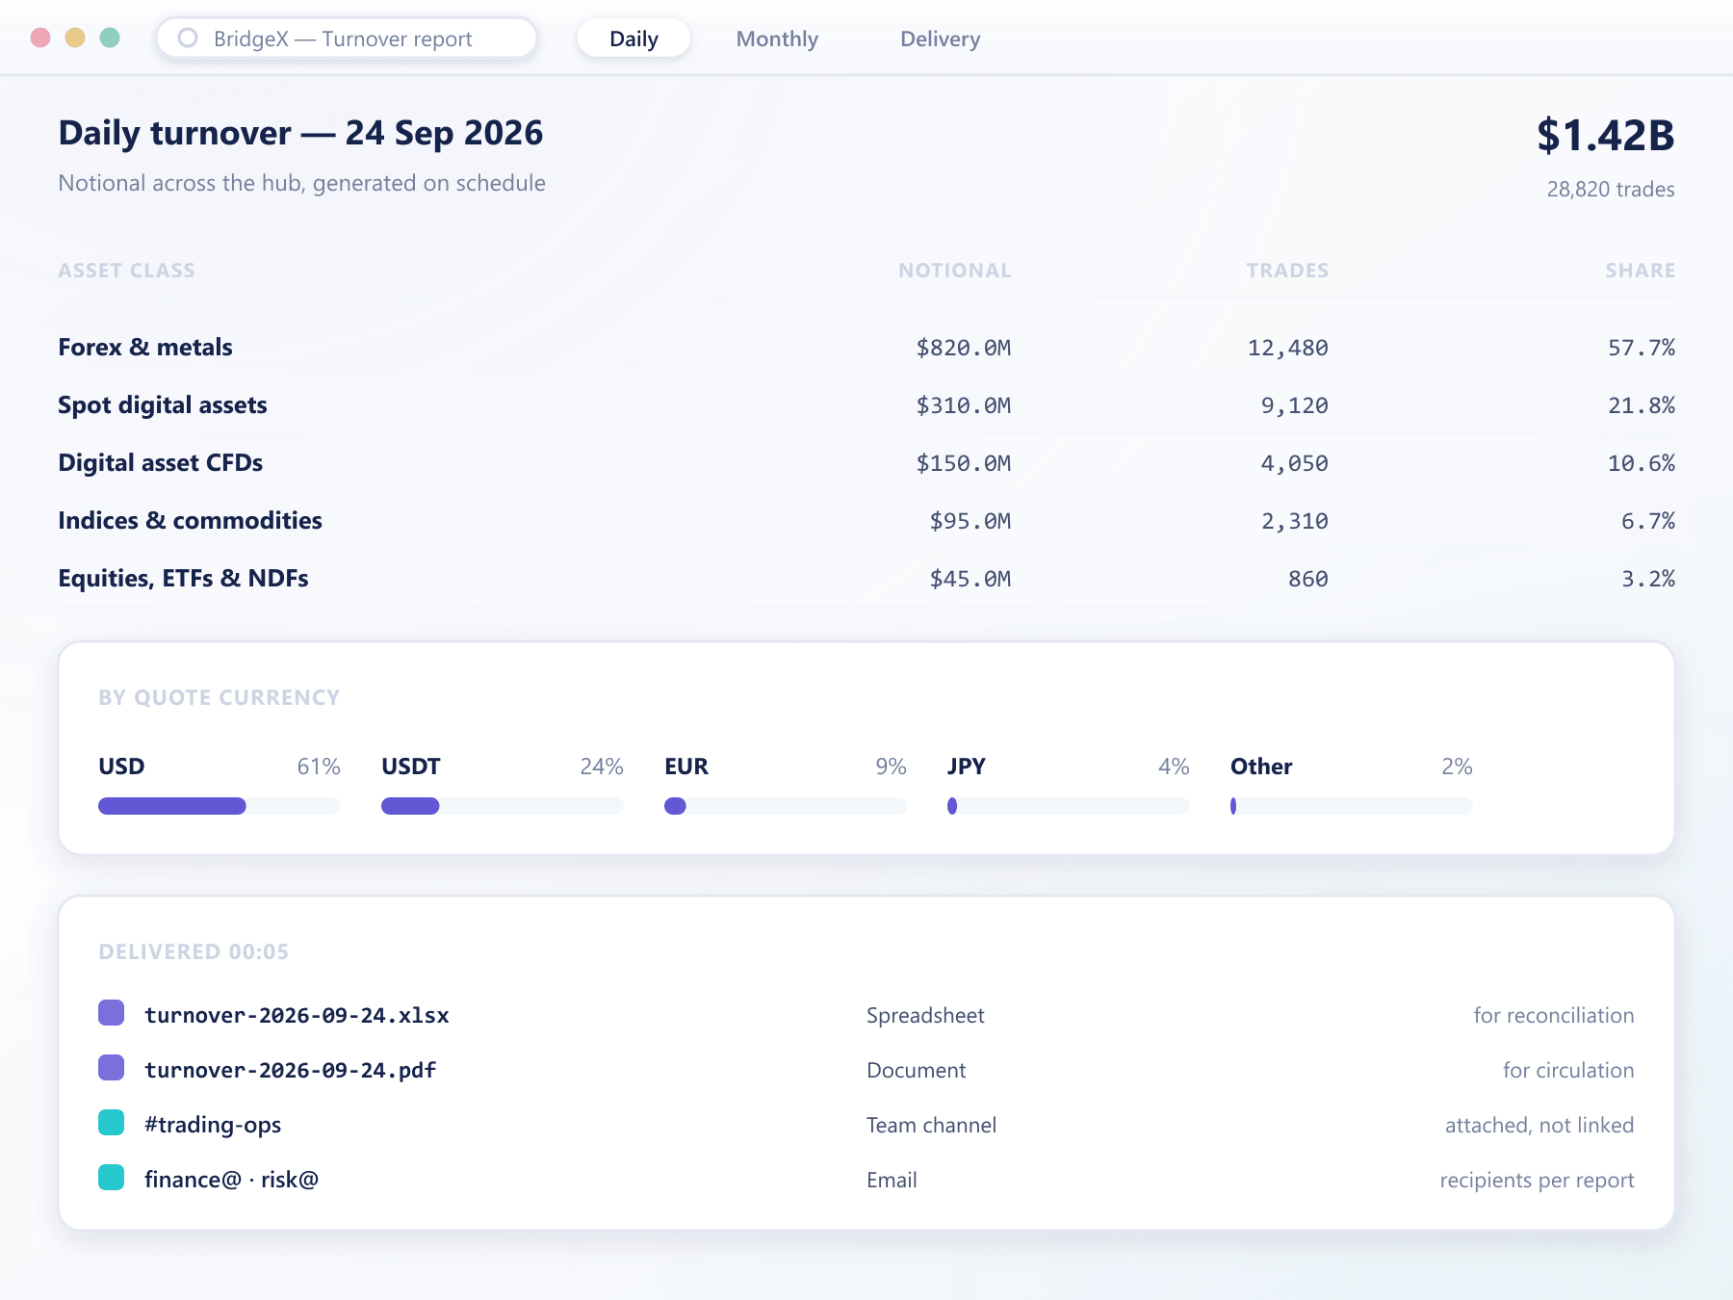Select the finance@ · risk@ email entry
Screen dimensions: 1733x1300
point(231,1180)
